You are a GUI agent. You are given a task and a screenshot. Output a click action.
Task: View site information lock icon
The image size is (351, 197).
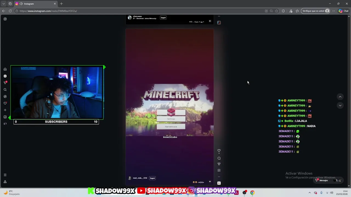(x=17, y=11)
